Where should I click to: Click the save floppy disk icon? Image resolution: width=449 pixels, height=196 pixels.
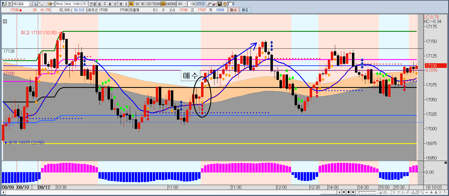(220, 4)
